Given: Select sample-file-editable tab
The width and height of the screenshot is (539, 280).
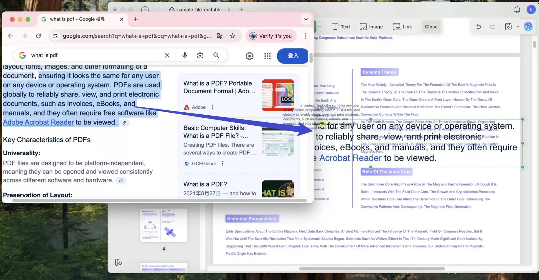Looking at the screenshot, I should pos(200,9).
